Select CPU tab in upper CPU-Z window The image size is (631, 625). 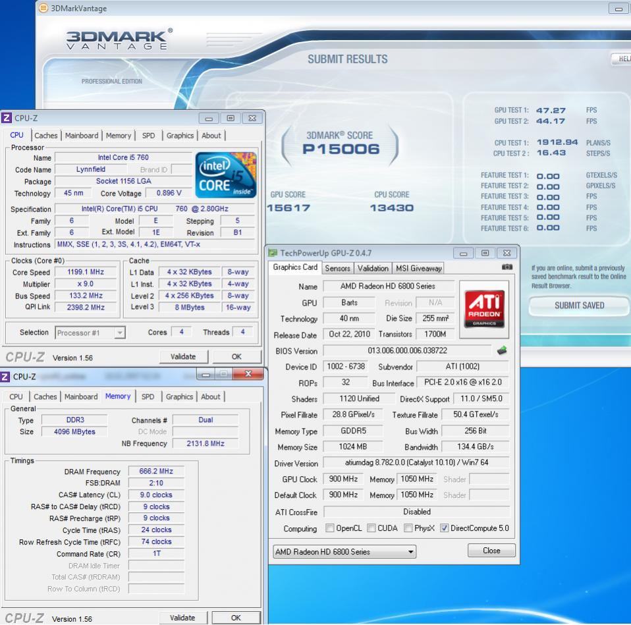pyautogui.click(x=16, y=135)
